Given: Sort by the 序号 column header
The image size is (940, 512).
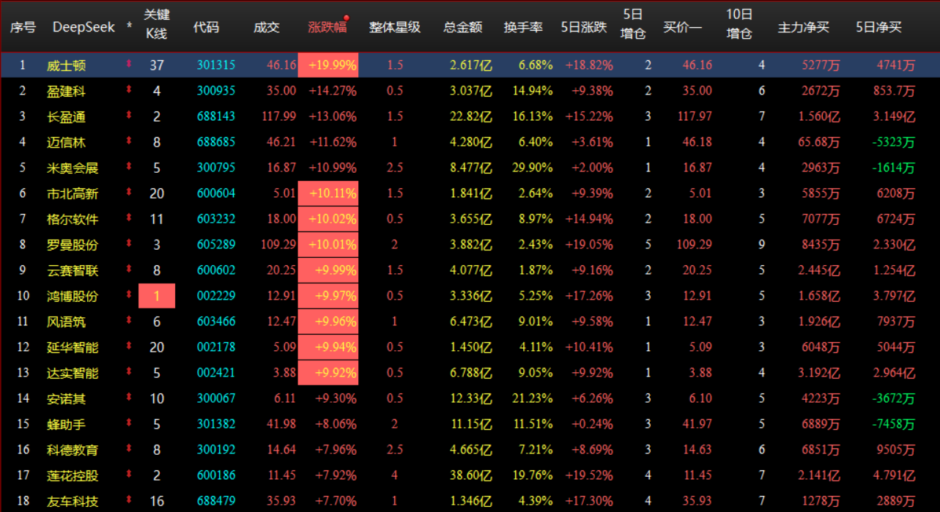Looking at the screenshot, I should [23, 27].
